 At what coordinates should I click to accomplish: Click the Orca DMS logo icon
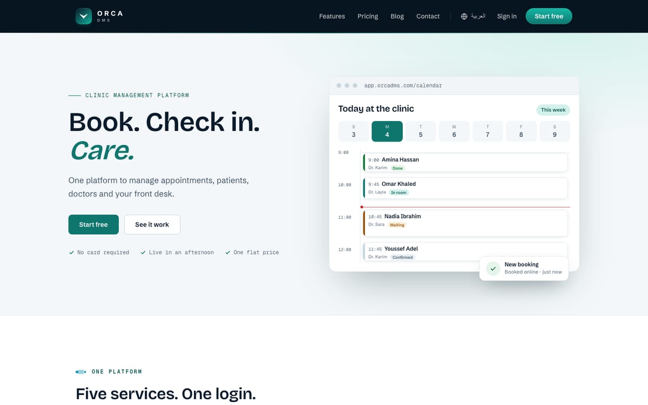click(x=84, y=16)
